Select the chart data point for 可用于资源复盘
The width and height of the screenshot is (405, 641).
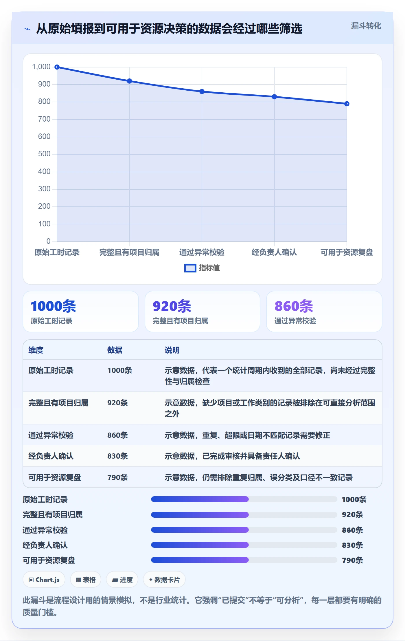(x=347, y=104)
